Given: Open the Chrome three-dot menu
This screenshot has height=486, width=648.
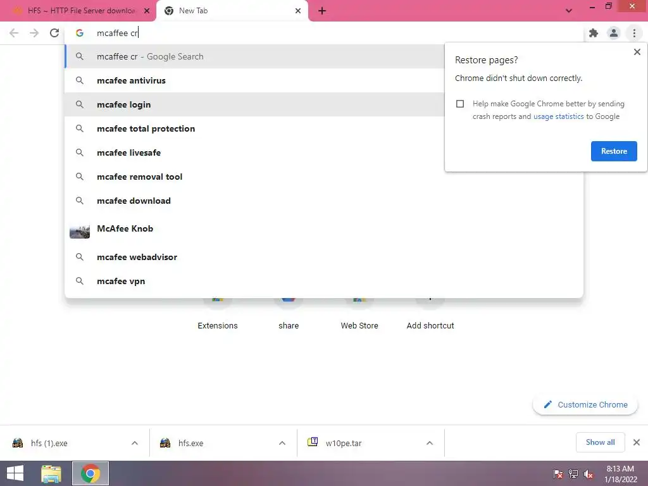Looking at the screenshot, I should pos(634,33).
